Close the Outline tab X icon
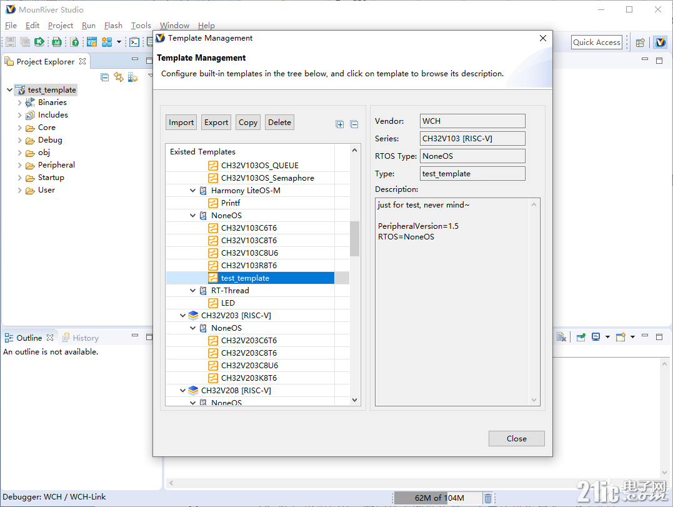Screen dimensions: 673x507 click(50, 338)
